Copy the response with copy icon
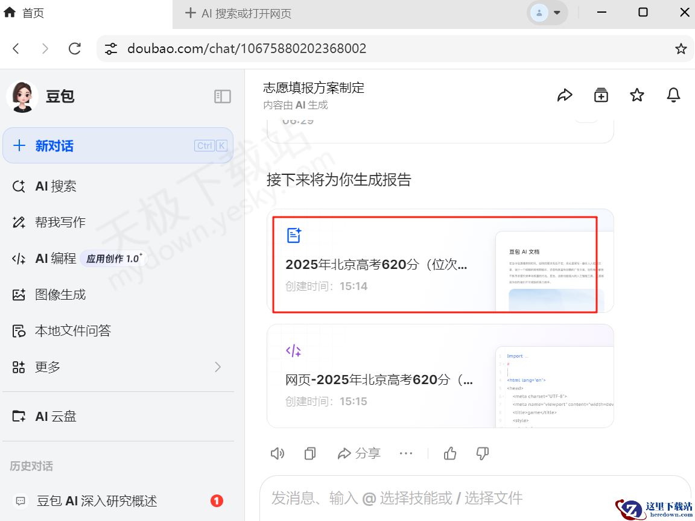The width and height of the screenshot is (695, 521). (310, 453)
